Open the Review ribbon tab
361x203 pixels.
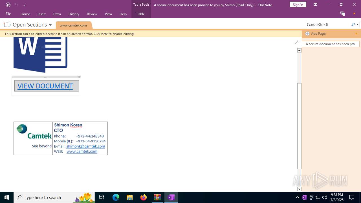[92, 14]
